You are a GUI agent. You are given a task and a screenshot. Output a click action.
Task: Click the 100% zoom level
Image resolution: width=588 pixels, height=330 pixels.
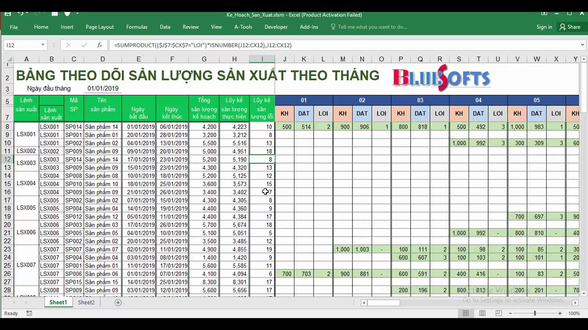[574, 313]
